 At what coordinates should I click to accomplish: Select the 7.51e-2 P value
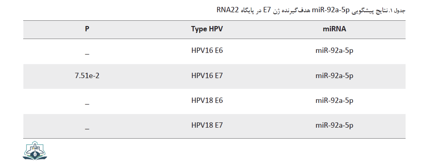tap(87, 76)
